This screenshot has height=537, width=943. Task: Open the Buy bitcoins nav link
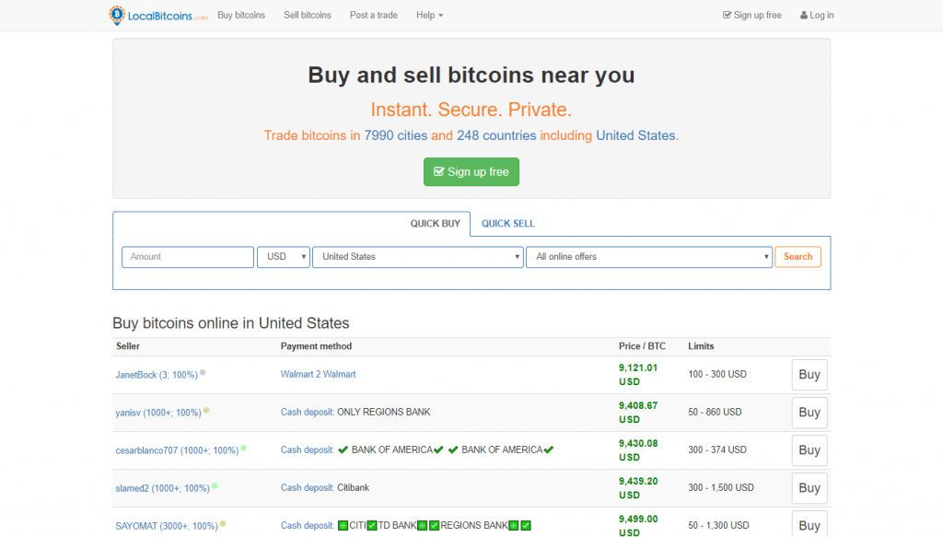(x=241, y=16)
